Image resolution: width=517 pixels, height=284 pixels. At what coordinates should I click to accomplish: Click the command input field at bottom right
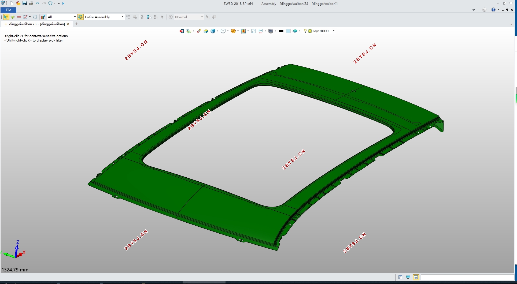pyautogui.click(x=467, y=277)
